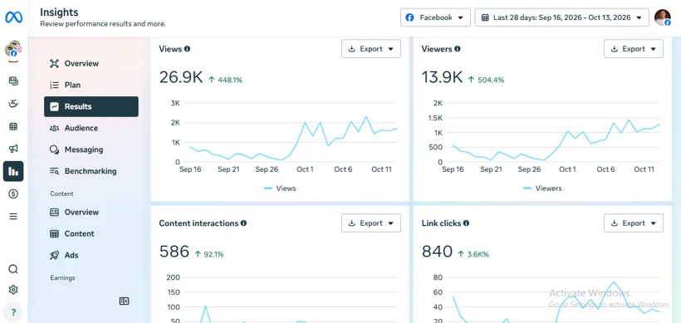Open the Ads menu item with rocket icon

point(91,255)
